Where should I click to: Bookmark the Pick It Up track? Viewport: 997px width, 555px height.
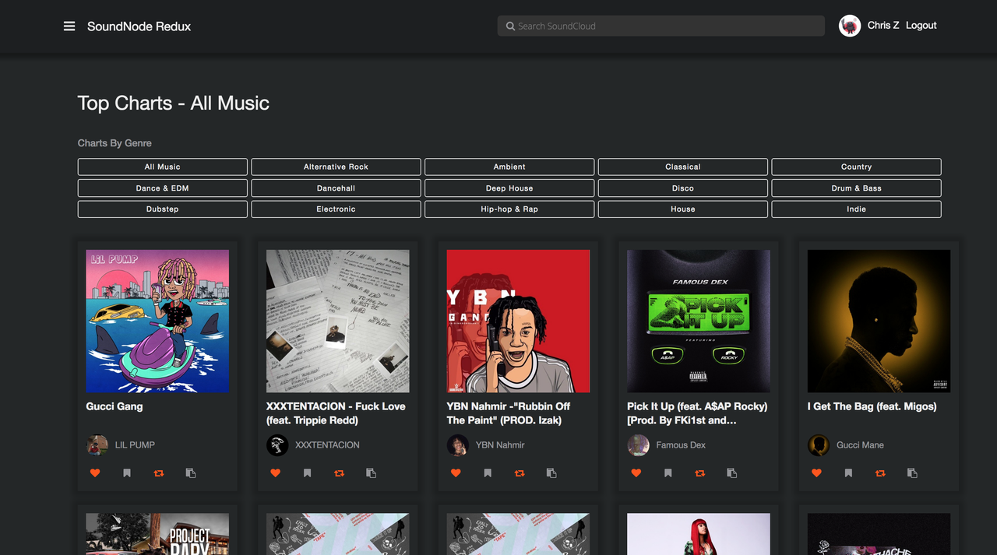(x=668, y=472)
